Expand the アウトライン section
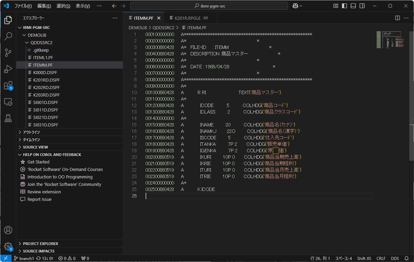Image resolution: width=414 pixels, height=262 pixels. point(70,132)
